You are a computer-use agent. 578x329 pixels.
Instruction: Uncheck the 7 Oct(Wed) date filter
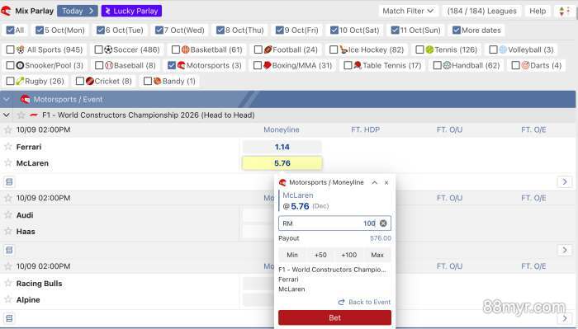159,31
